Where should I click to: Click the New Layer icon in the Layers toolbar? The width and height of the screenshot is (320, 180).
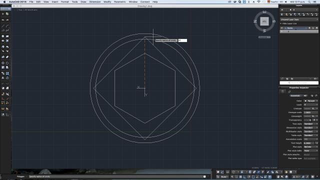click(x=282, y=14)
